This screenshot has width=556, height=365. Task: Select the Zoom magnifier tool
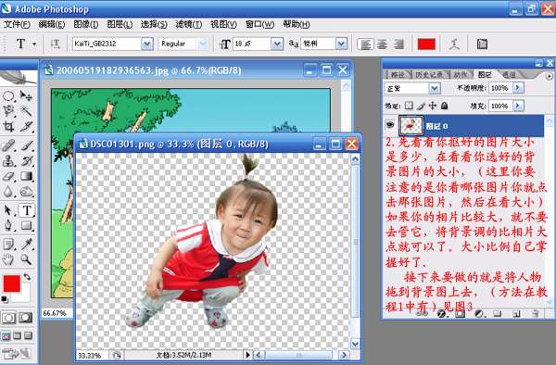(x=26, y=259)
